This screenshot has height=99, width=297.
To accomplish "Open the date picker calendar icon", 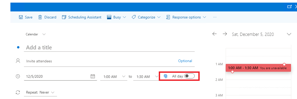I will click(x=93, y=76).
